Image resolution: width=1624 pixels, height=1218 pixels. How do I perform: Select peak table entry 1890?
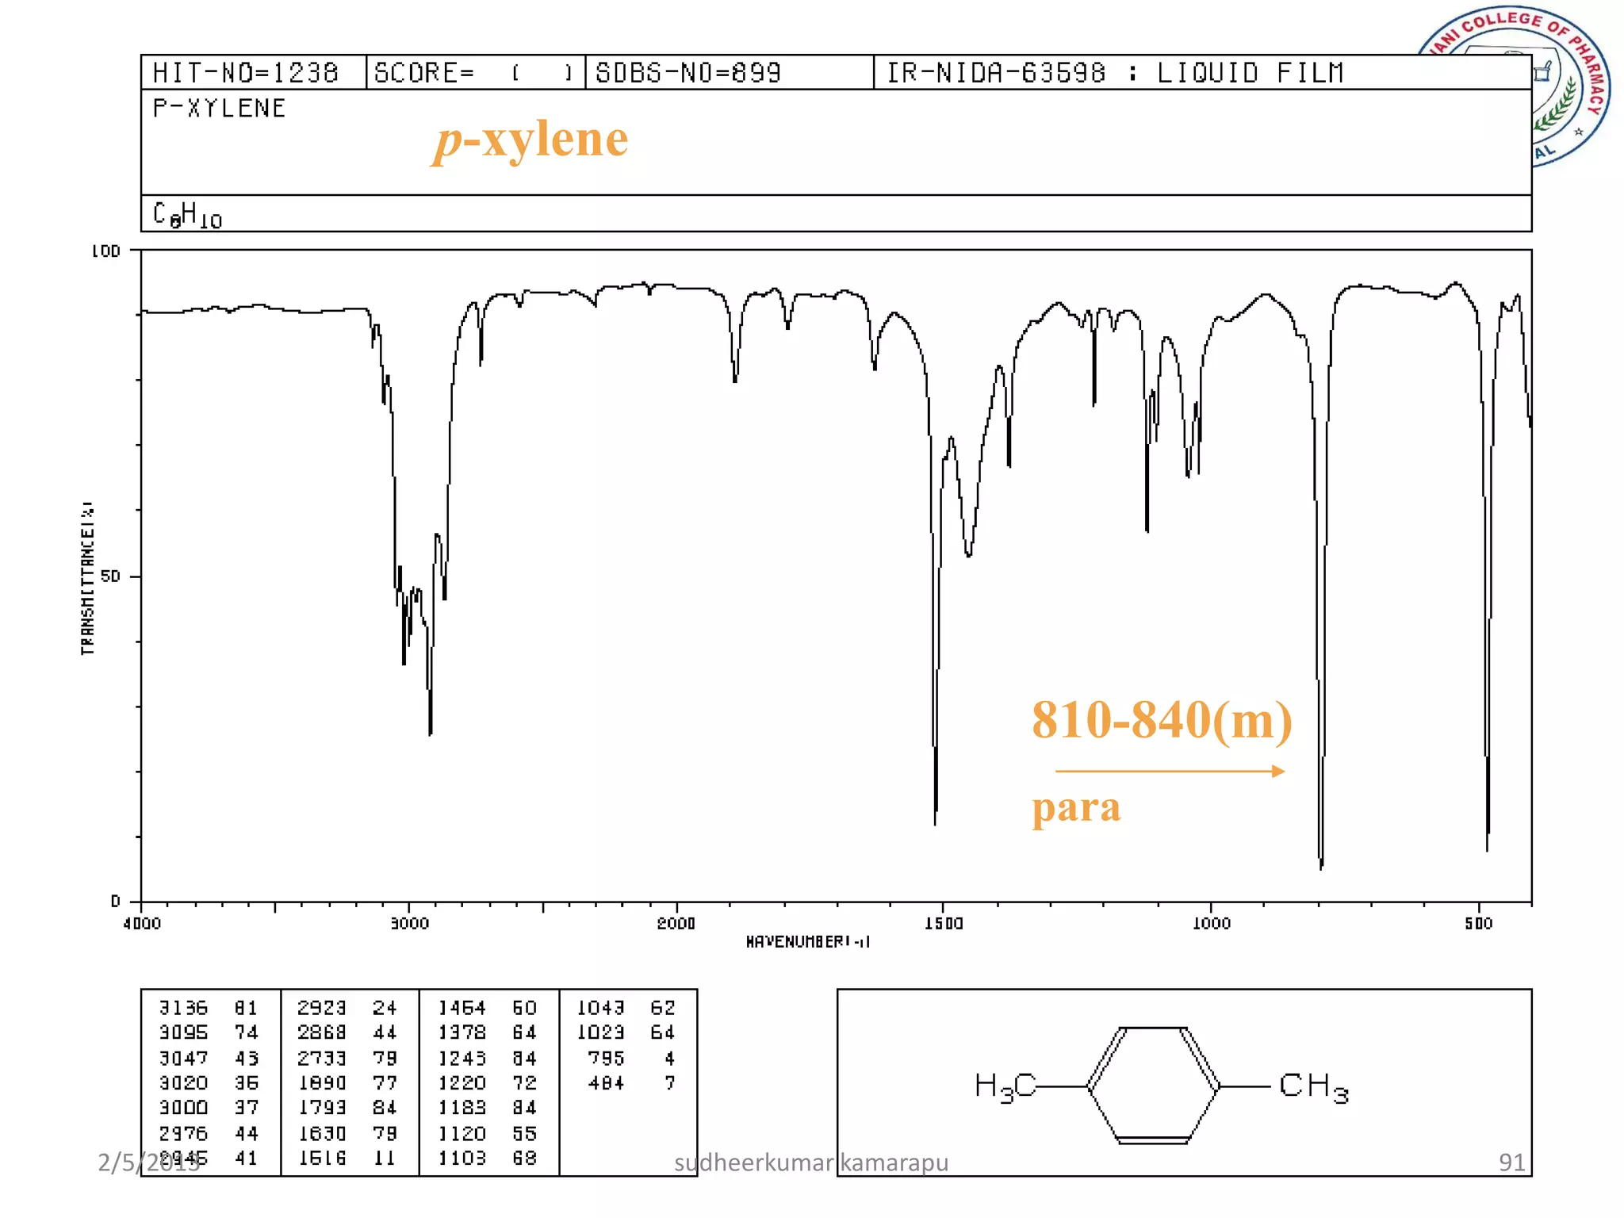pyautogui.click(x=347, y=1083)
